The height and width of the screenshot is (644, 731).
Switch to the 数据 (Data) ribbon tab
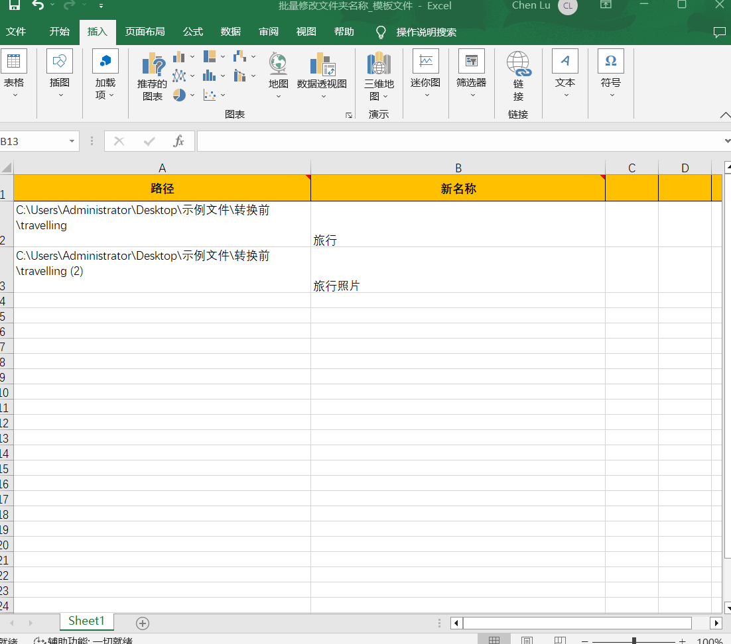(x=230, y=31)
